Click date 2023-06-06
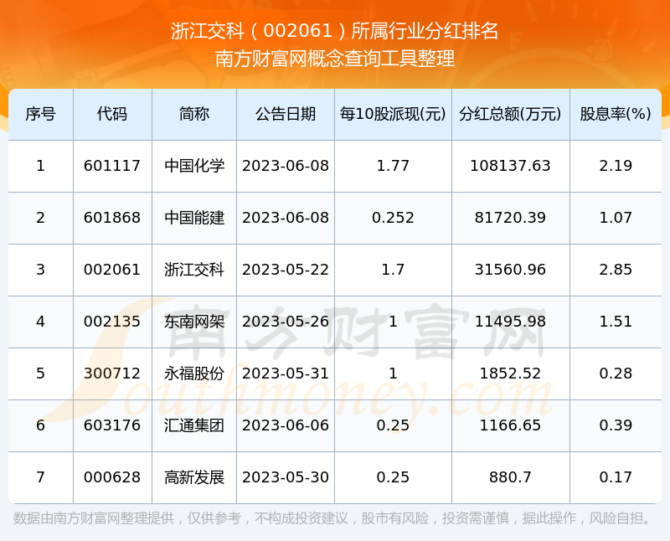The height and width of the screenshot is (541, 670). (286, 425)
